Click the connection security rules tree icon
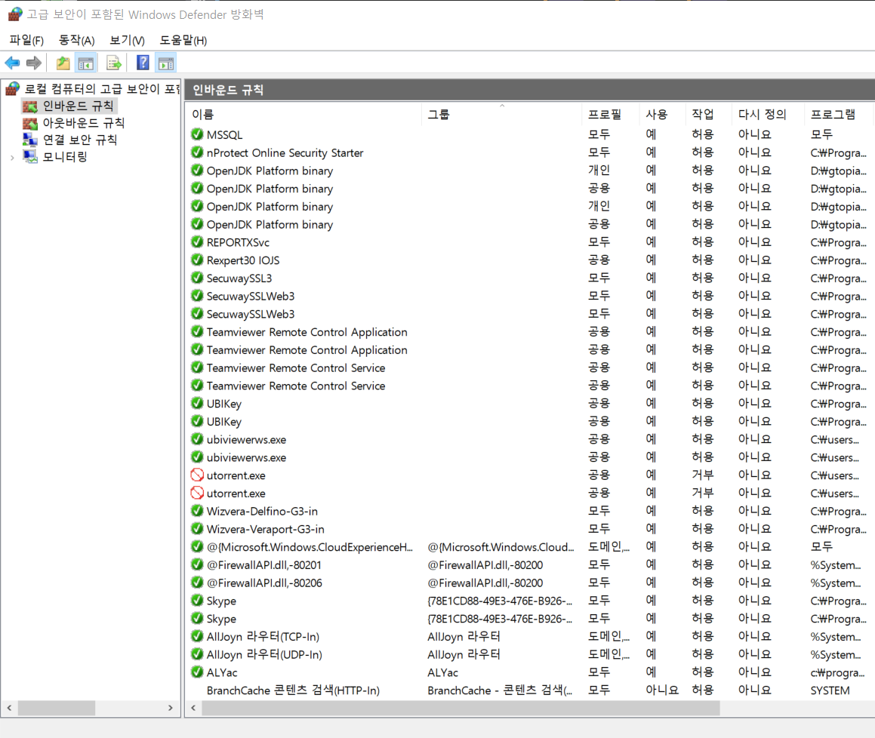Viewport: 875px width, 738px height. (x=29, y=140)
